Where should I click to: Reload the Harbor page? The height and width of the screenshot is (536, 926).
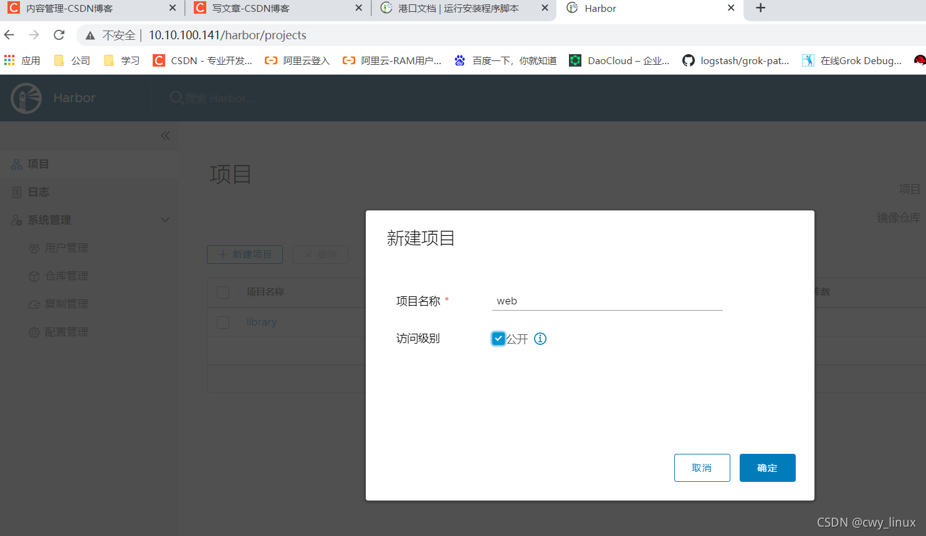click(59, 35)
